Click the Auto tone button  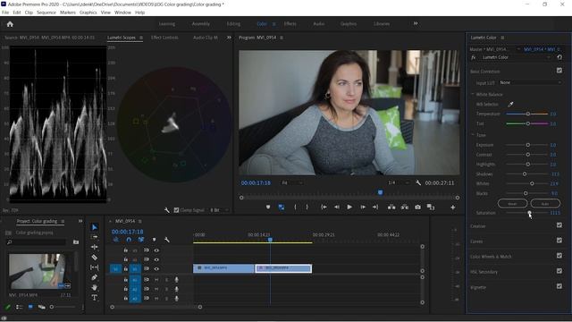pyautogui.click(x=545, y=203)
